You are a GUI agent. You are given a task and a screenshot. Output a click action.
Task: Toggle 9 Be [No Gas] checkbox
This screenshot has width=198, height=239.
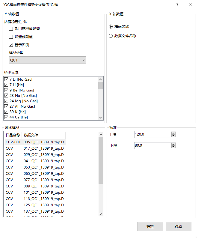click(x=6, y=90)
